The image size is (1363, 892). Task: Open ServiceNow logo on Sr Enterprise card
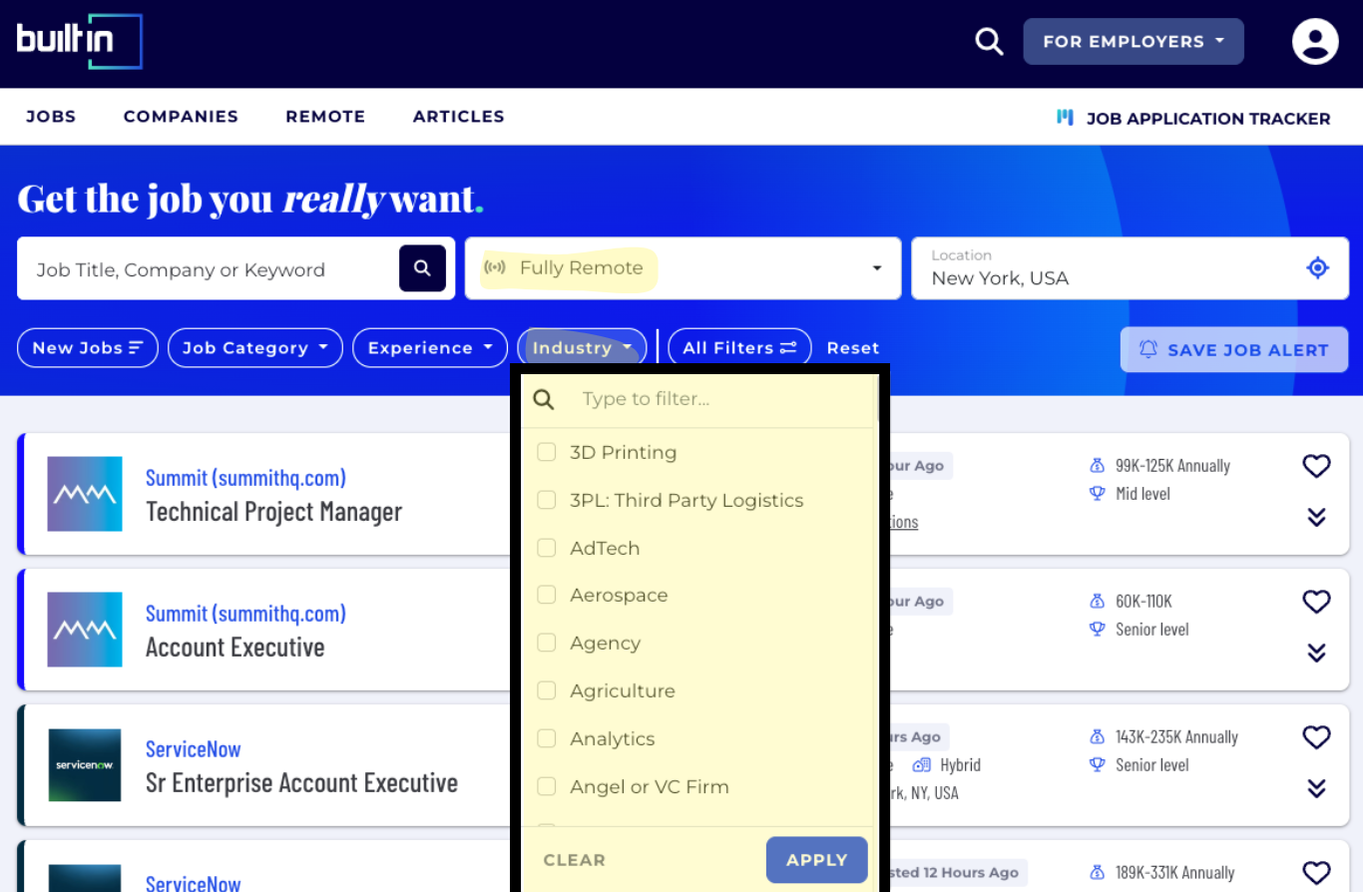click(85, 765)
